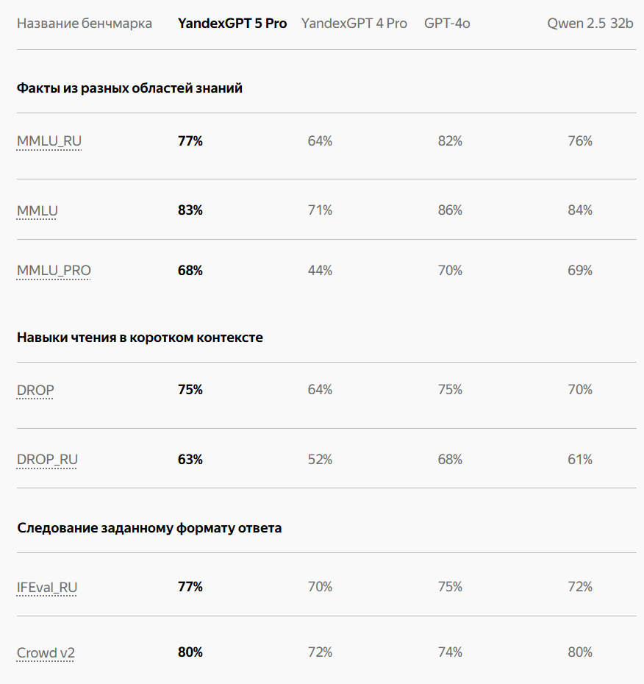Select the YandexGPT 4 Pro column header
The width and height of the screenshot is (644, 684).
click(x=354, y=24)
